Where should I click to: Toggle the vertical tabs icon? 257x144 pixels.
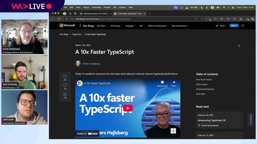tap(75, 14)
